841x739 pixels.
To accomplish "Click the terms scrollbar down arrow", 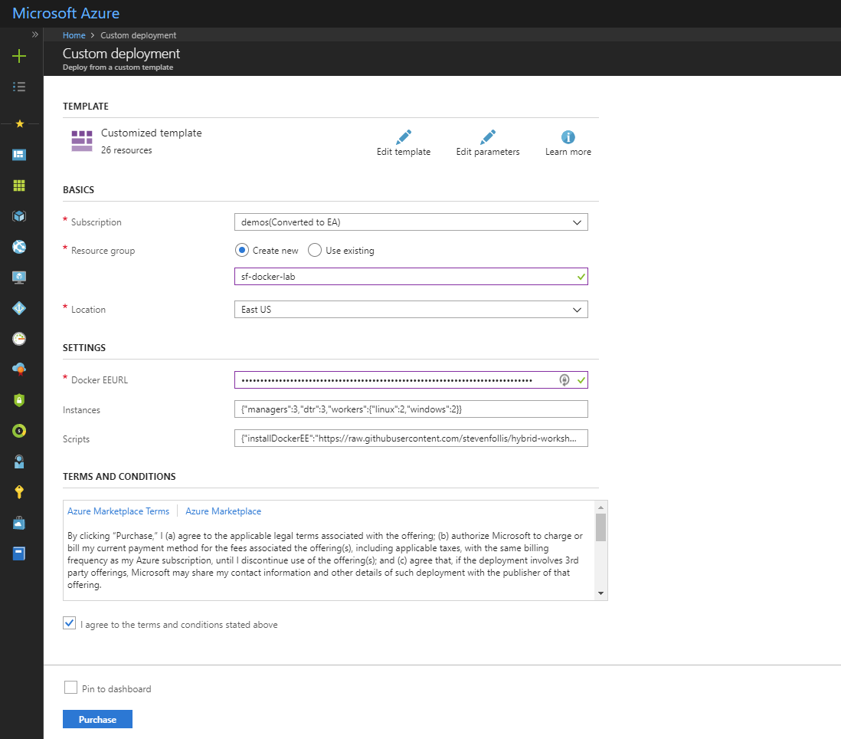I will pyautogui.click(x=600, y=593).
